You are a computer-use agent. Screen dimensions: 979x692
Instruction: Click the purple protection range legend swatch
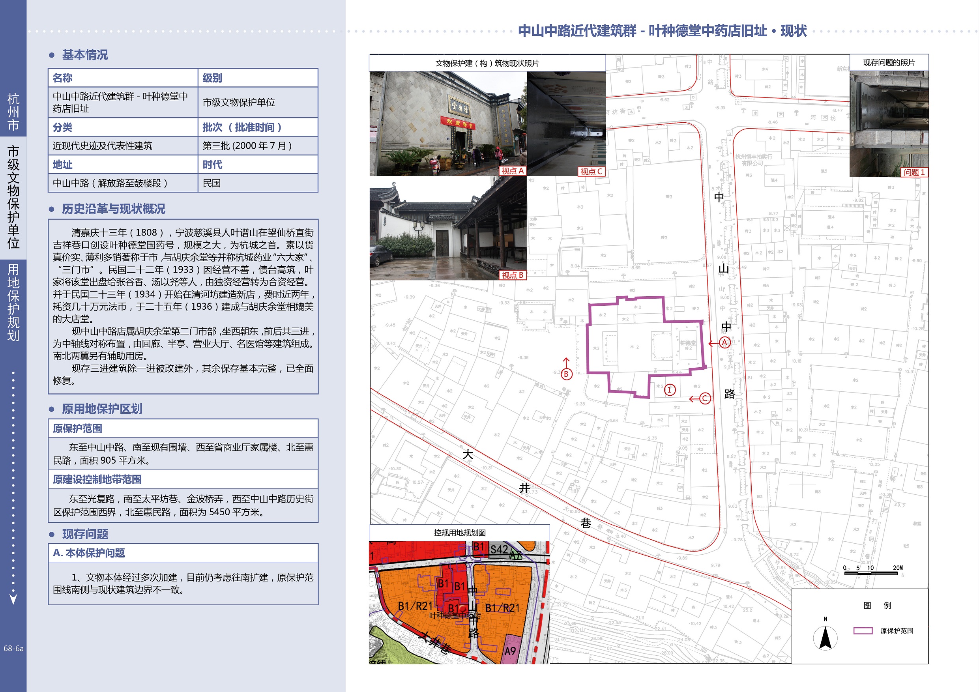coord(863,630)
